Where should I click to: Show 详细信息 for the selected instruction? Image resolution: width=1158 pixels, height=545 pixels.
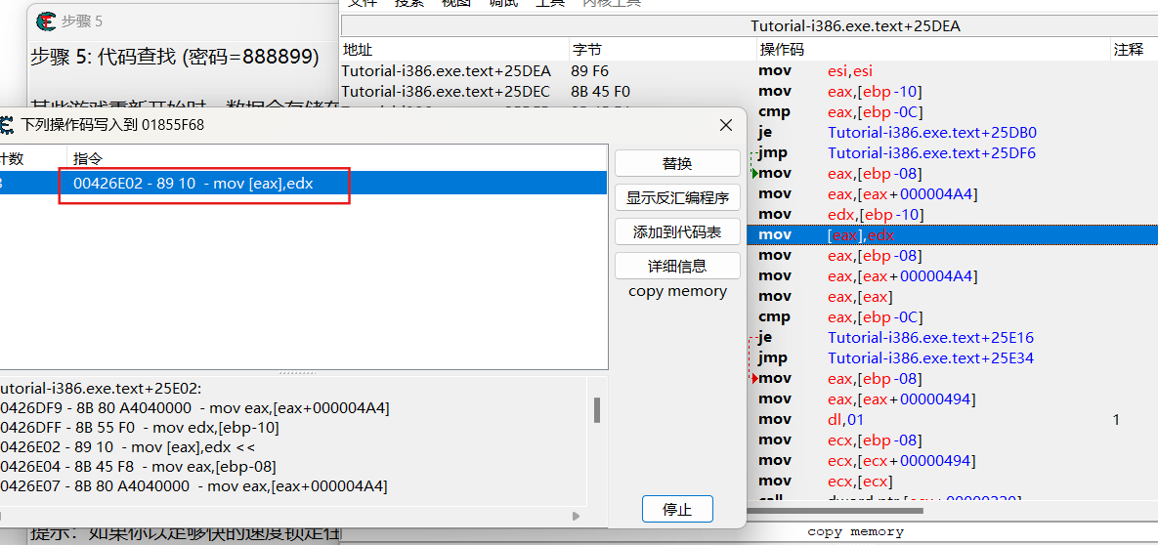click(x=677, y=266)
